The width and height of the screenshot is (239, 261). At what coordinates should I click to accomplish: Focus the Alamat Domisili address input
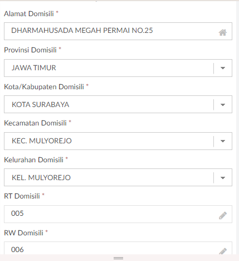point(118,31)
